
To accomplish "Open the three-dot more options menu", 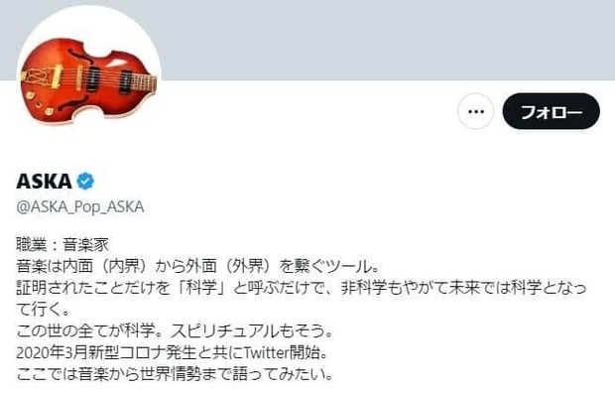I will 476,111.
